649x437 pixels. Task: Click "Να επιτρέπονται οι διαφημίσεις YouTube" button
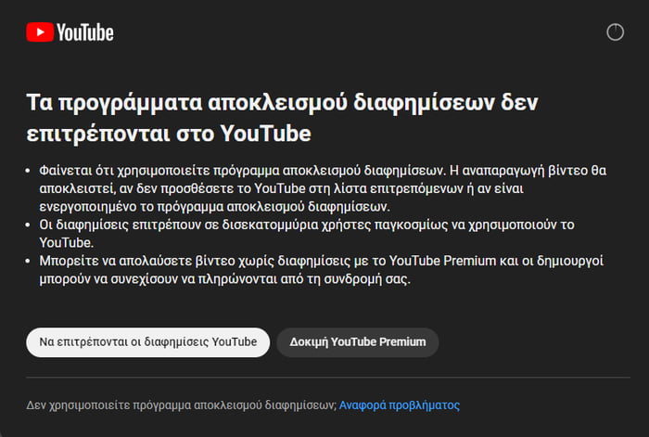(147, 342)
